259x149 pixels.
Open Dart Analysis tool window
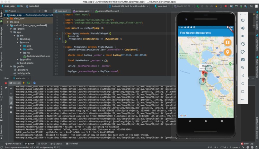(13, 144)
